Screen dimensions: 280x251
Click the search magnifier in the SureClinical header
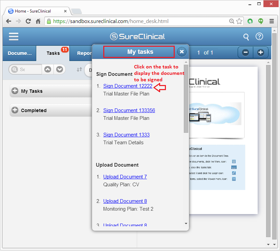[246, 37]
